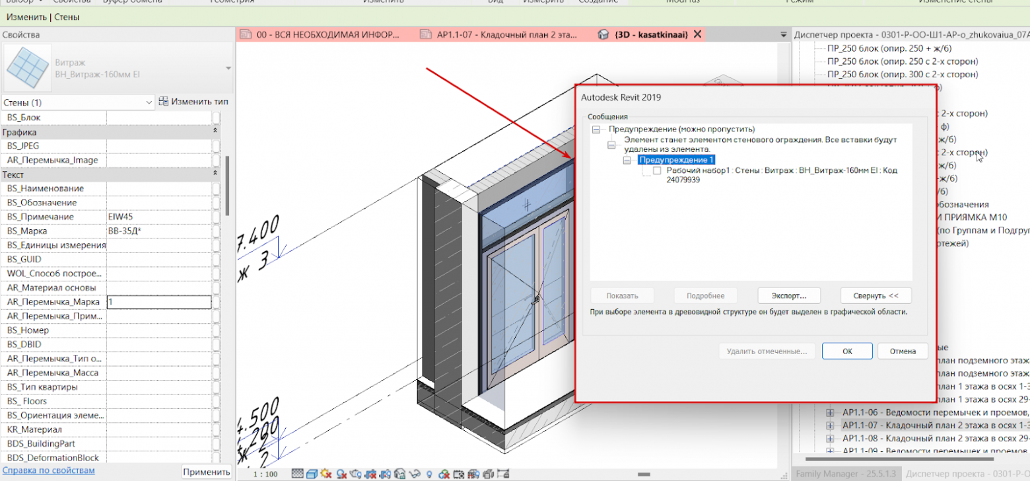Expand AP1.1-06 Ведомости перемычек tree node

click(x=831, y=412)
